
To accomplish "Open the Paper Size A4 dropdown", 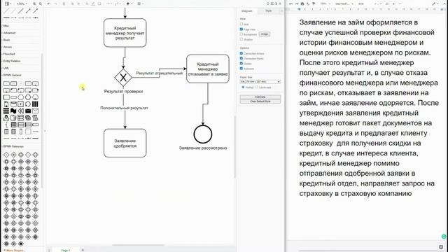I will 260,82.
